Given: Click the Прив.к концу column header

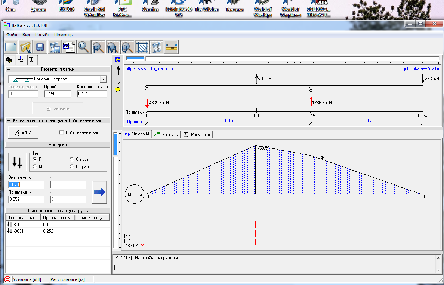Looking at the screenshot, I should (92, 218).
